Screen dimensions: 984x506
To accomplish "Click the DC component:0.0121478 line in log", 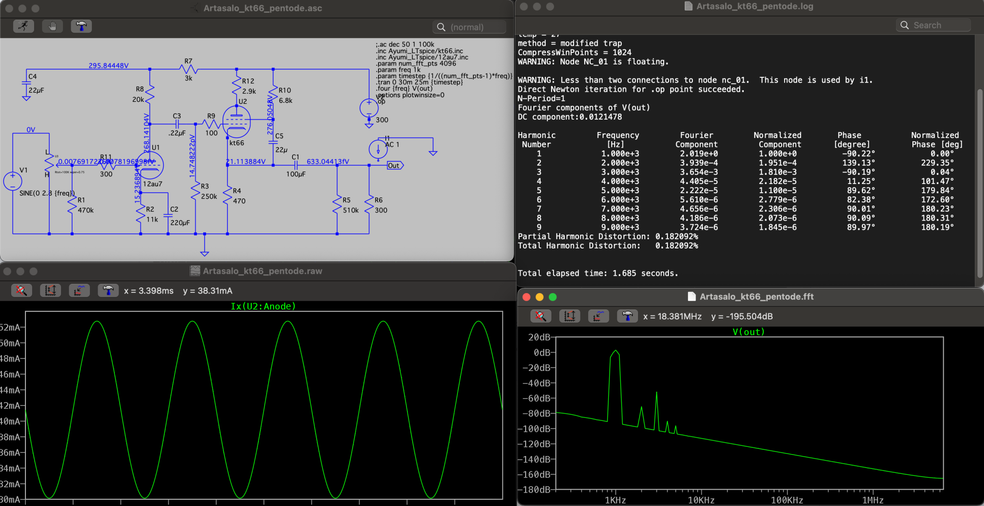I will 570,117.
